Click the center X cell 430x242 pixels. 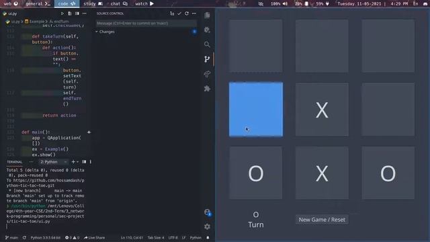tap(322, 109)
